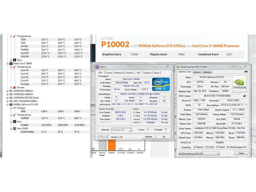Expand the WDC WD20EARS-00MV node
This screenshot has width=256, height=192.
pyautogui.click(x=7, y=101)
